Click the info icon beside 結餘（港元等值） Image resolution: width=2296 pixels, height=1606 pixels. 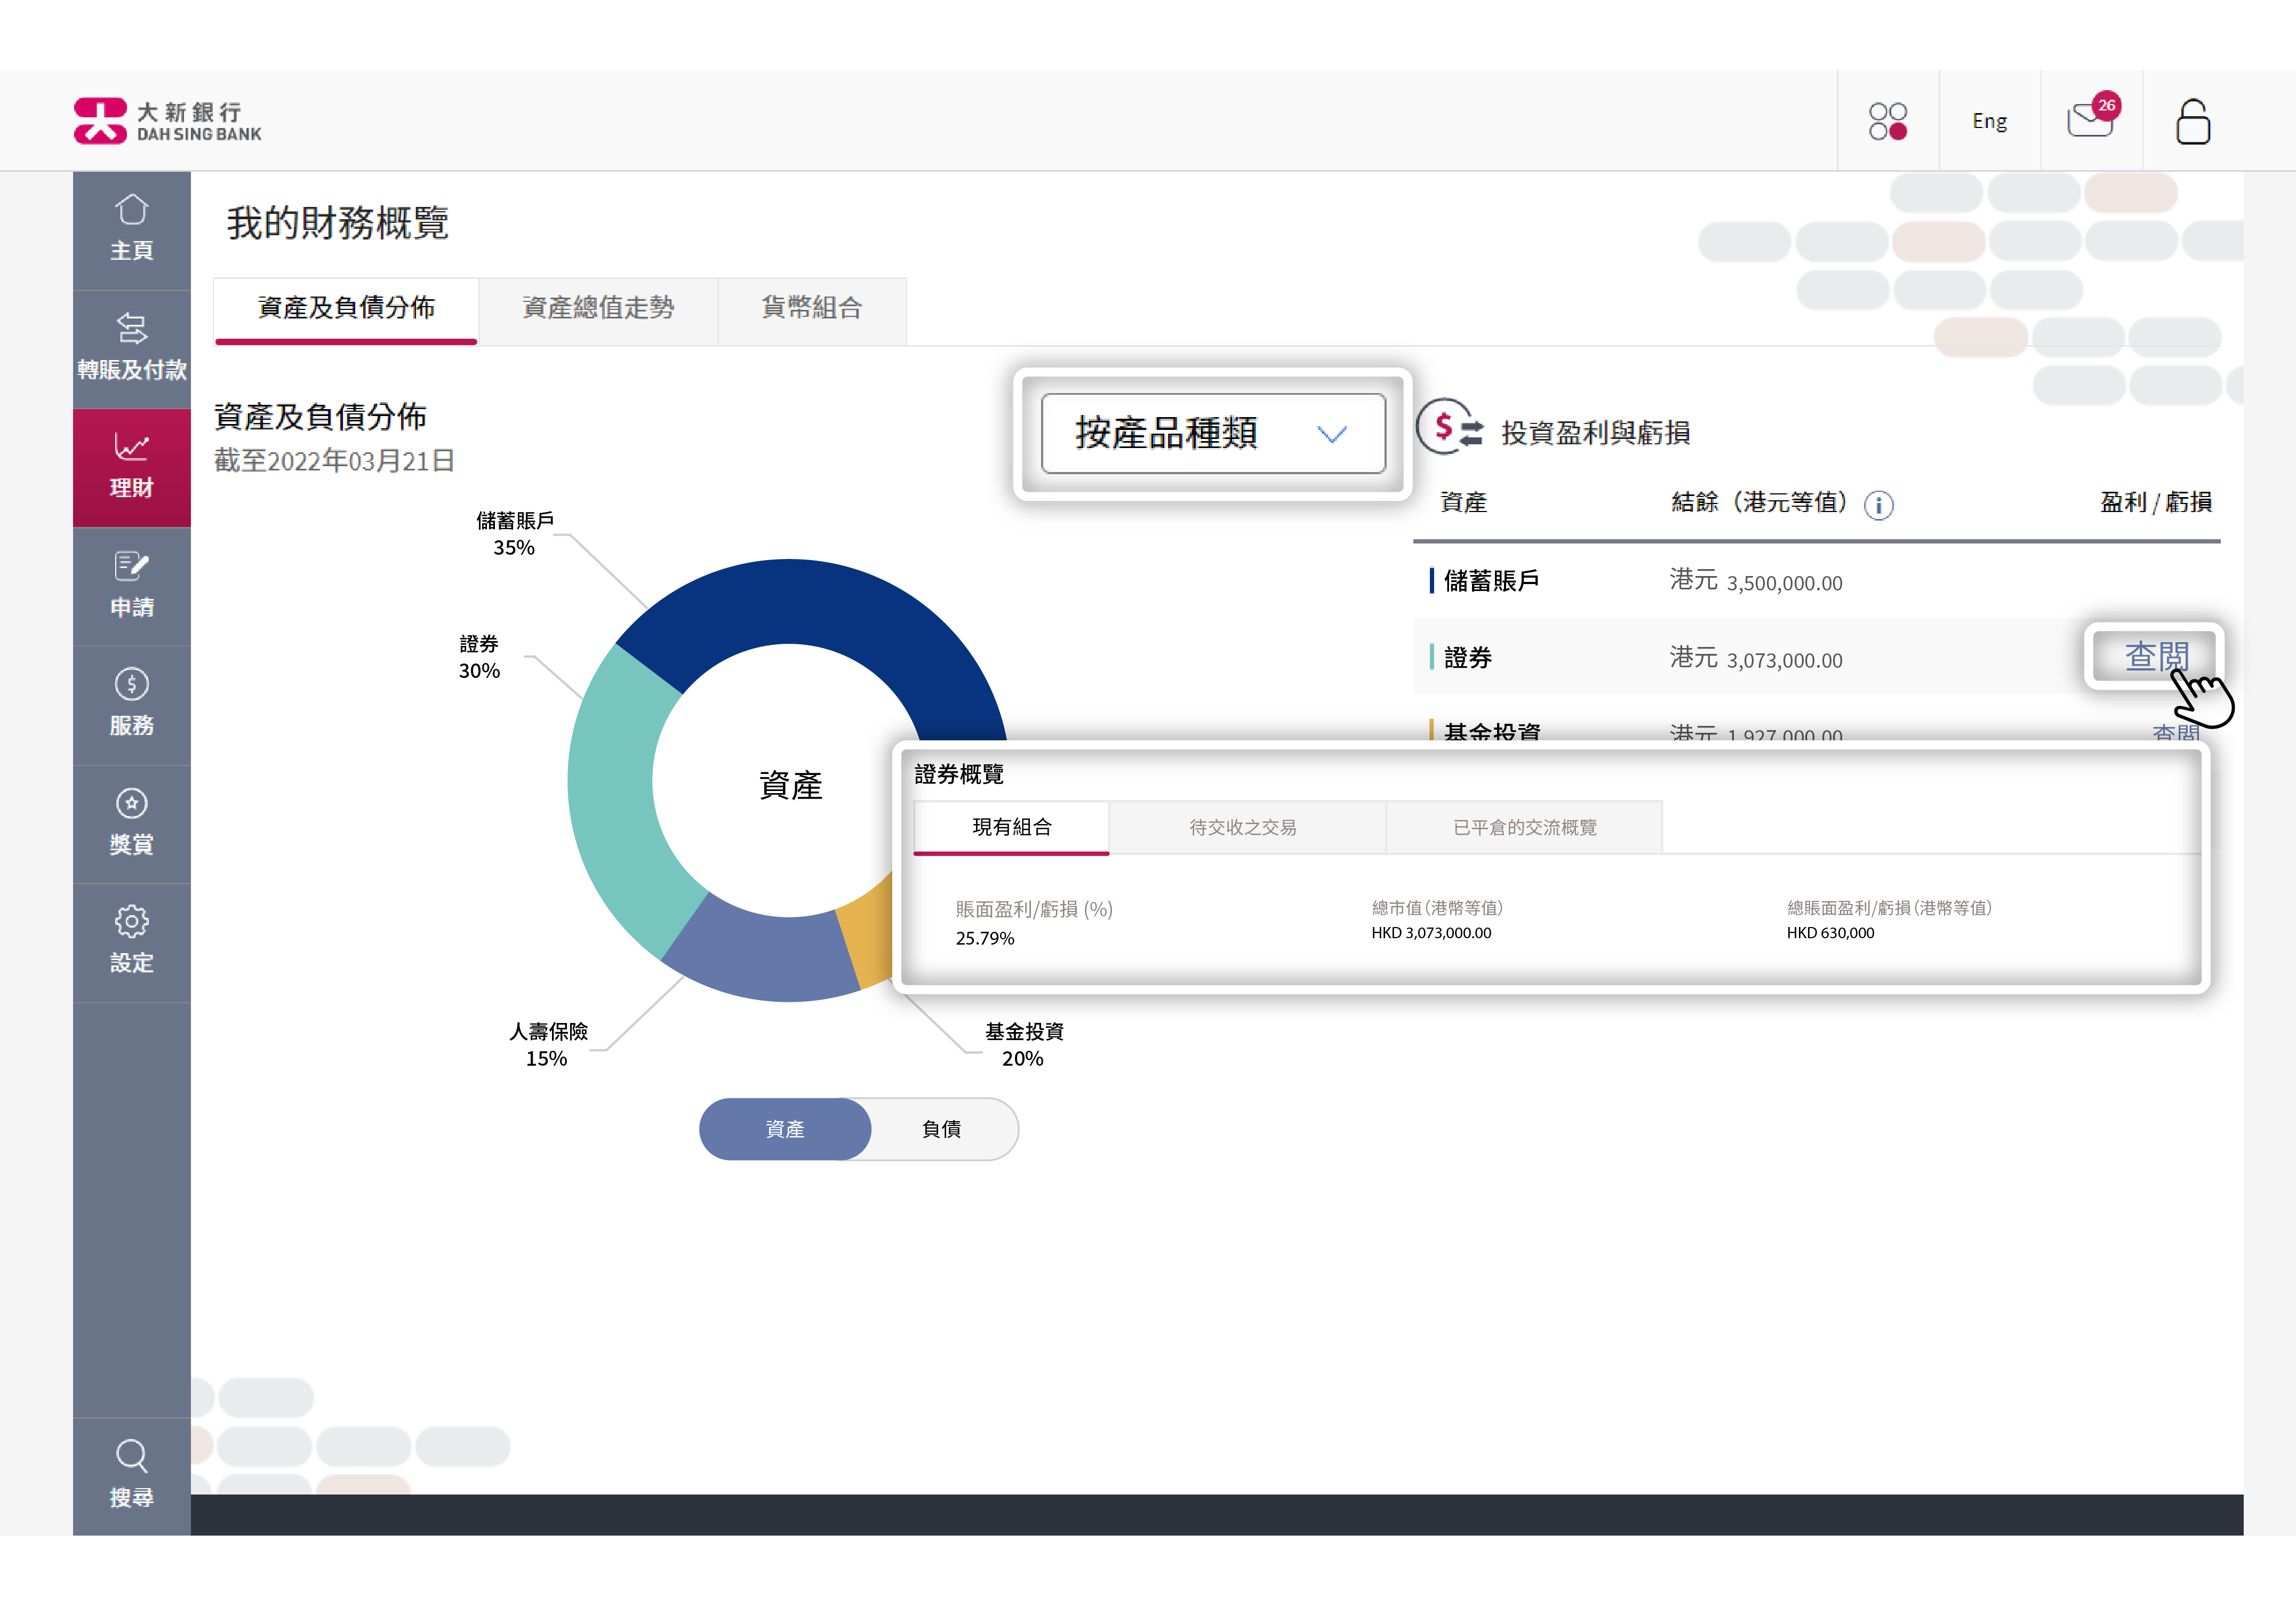coord(1878,506)
